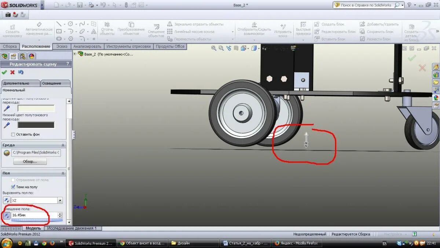Open the PropertyManager tab icon
Viewport: 440px width, 248px height.
pos(14,56)
